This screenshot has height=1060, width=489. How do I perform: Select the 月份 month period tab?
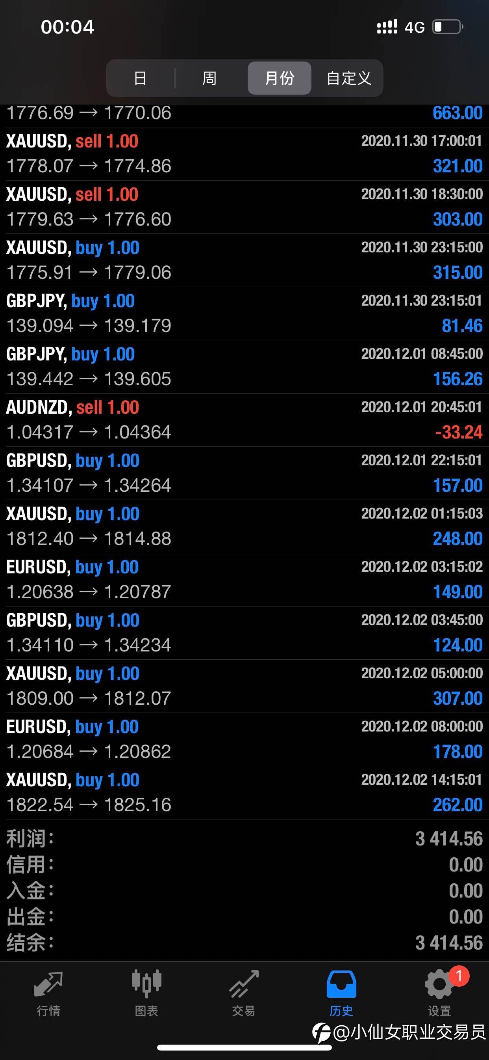[x=280, y=78]
